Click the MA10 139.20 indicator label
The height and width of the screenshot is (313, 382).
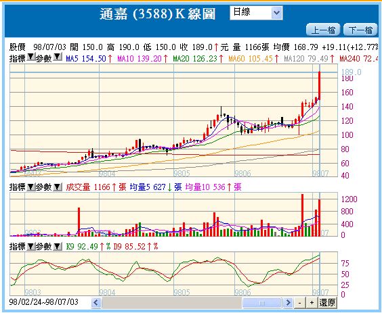(142, 59)
